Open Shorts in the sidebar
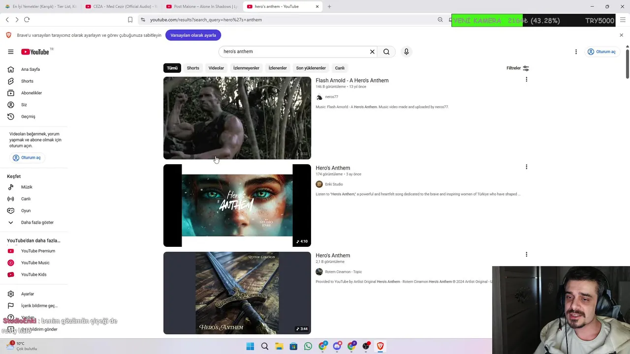Screen dimensions: 630x354 [33, 81]
